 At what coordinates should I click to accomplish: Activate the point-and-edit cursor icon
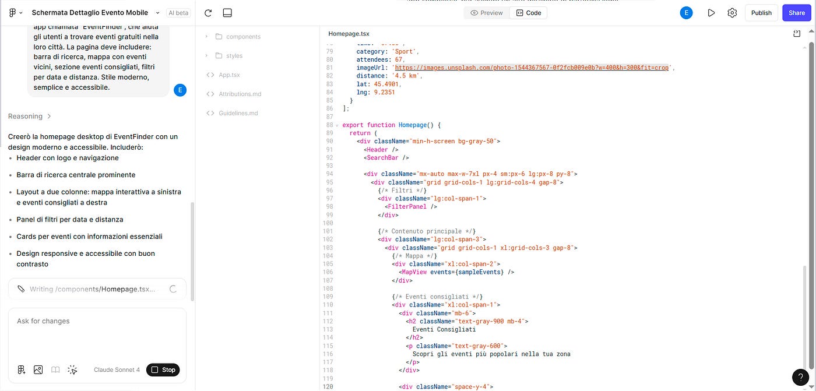point(72,369)
